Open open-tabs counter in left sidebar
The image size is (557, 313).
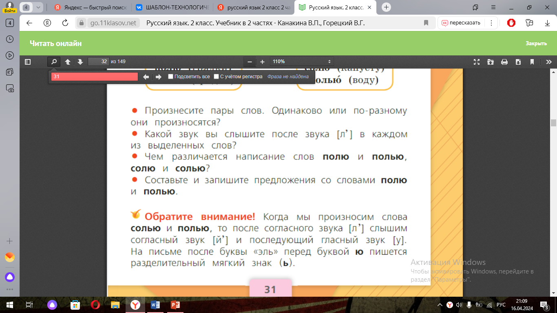point(10,23)
